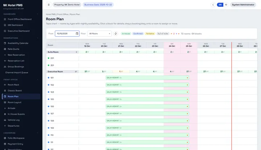Click the back chevron near language switch
This screenshot has width=261, height=150.
point(213,5)
